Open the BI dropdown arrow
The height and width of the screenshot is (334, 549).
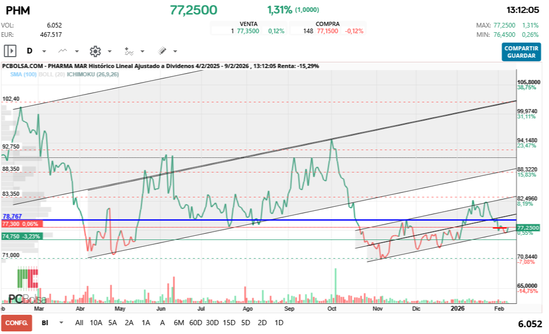coord(62,323)
